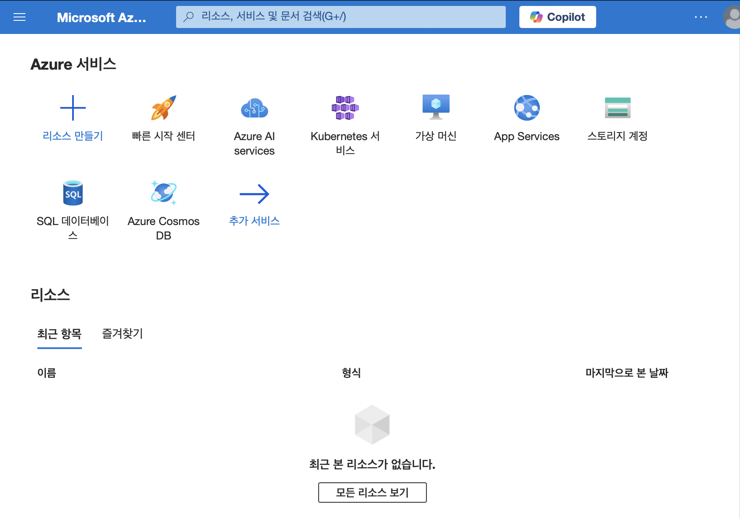The height and width of the screenshot is (518, 740).
Task: Switch to the 즐겨찾기 tab
Action: [x=123, y=334]
